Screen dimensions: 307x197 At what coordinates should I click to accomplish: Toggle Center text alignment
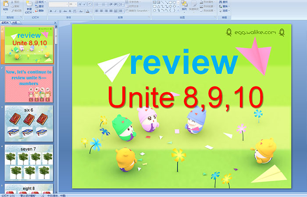click(x=101, y=11)
